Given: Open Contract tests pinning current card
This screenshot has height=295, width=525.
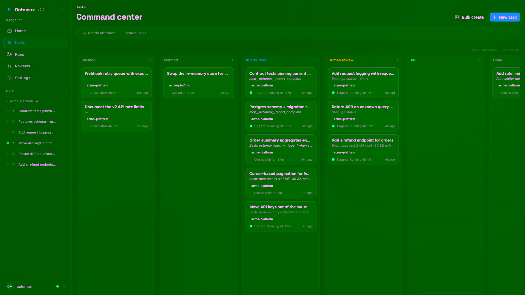Looking at the screenshot, I should click(281, 83).
